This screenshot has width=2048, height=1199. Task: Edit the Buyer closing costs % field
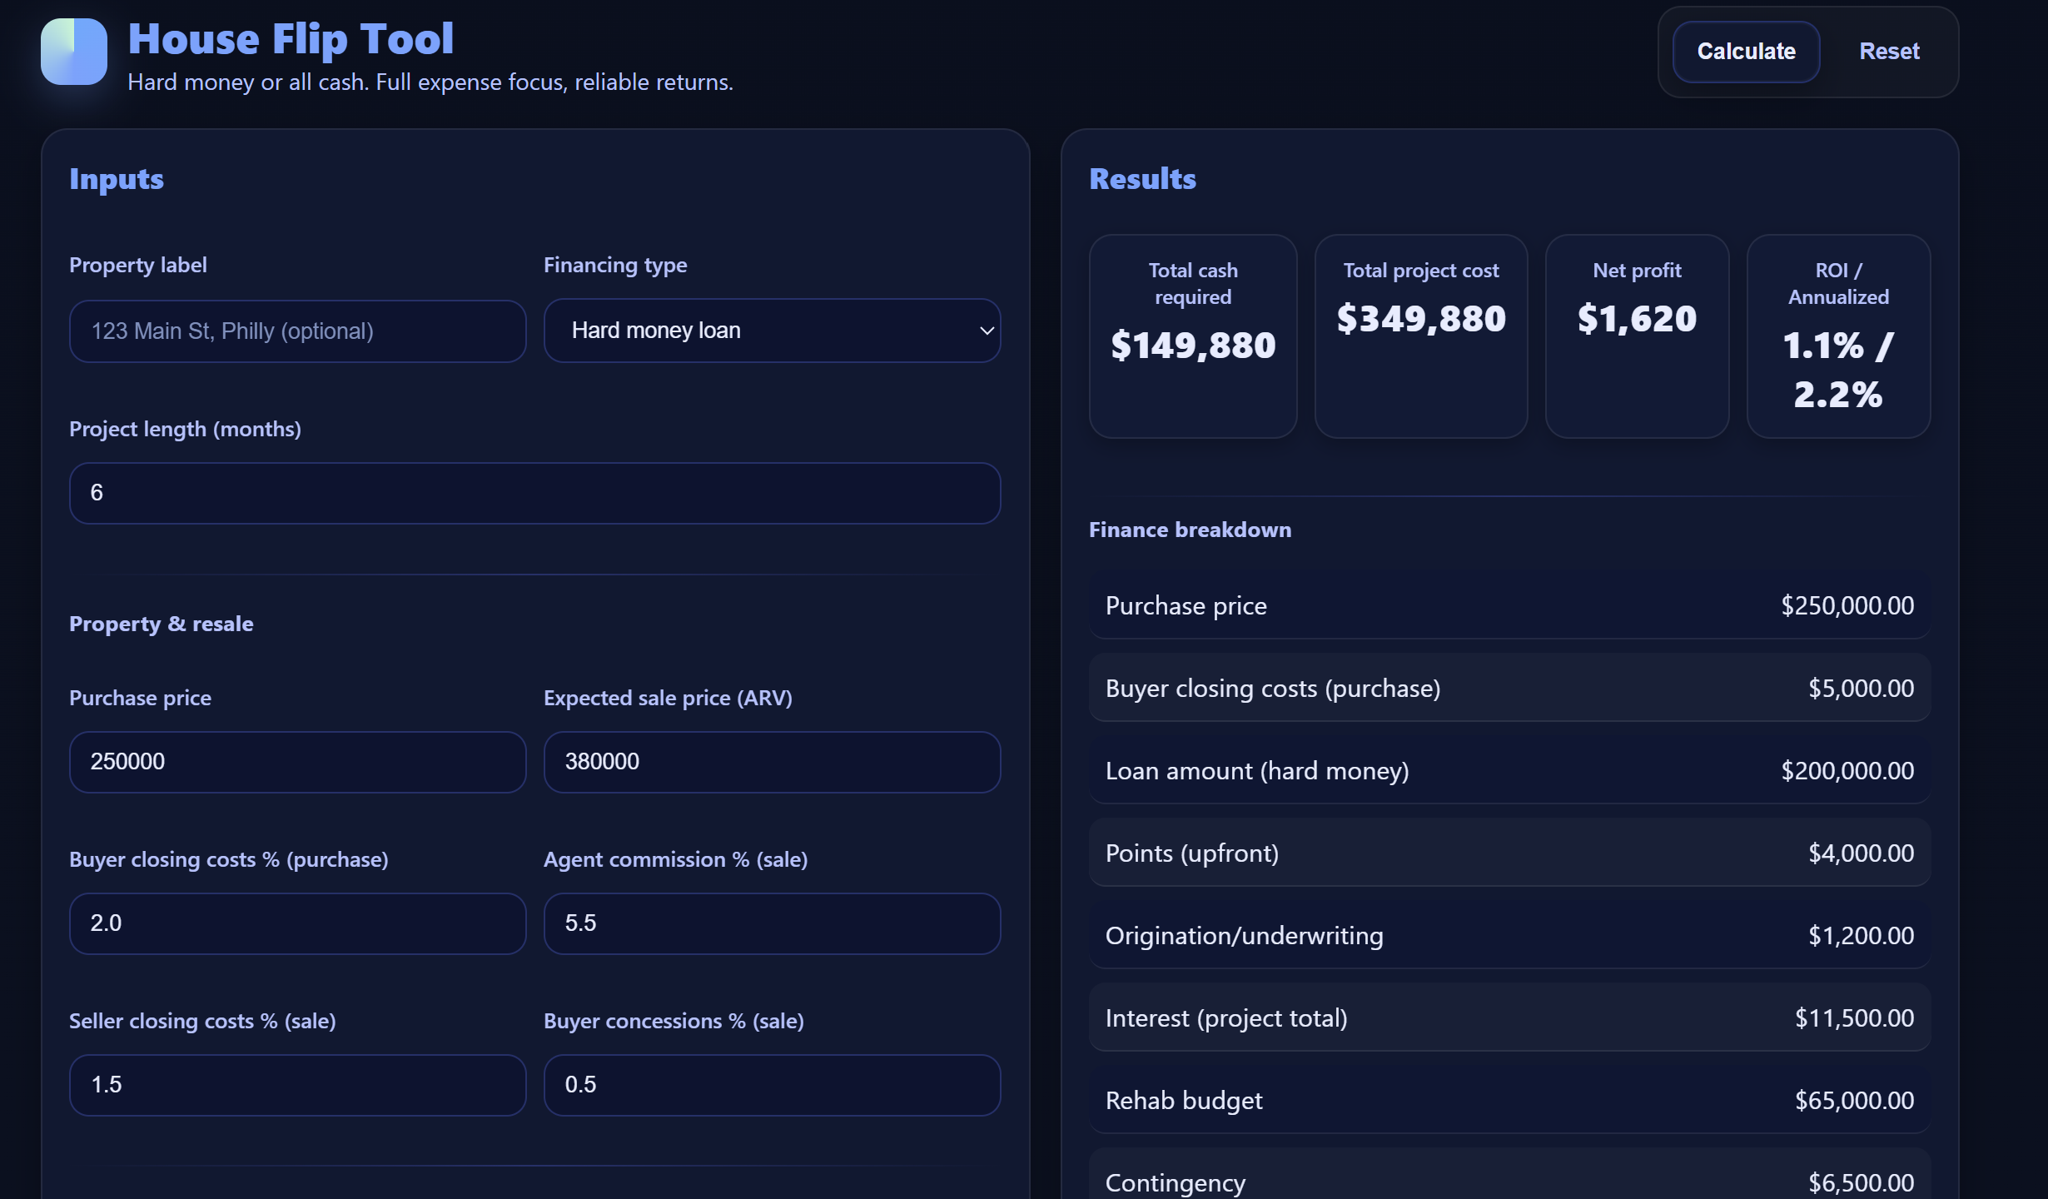(x=297, y=923)
